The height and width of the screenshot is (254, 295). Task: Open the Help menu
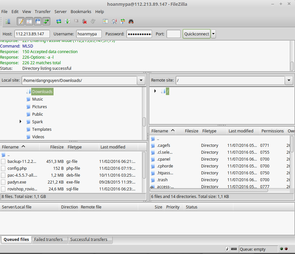coord(100,12)
